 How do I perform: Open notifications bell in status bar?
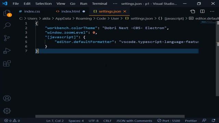tap(214, 121)
